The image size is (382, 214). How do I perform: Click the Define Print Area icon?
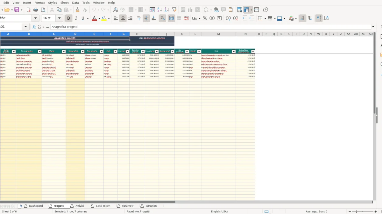point(240,10)
